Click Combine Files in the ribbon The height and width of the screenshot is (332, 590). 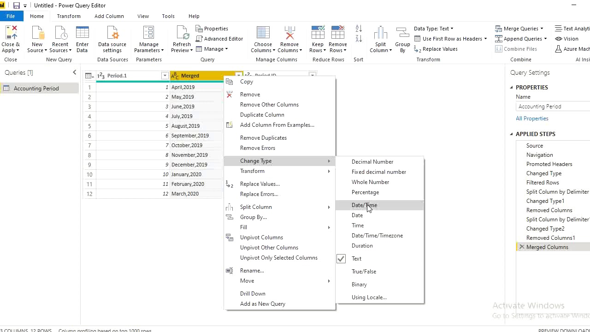pyautogui.click(x=516, y=49)
